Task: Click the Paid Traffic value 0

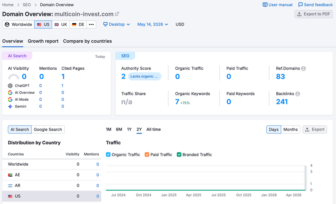Action: 229,76
